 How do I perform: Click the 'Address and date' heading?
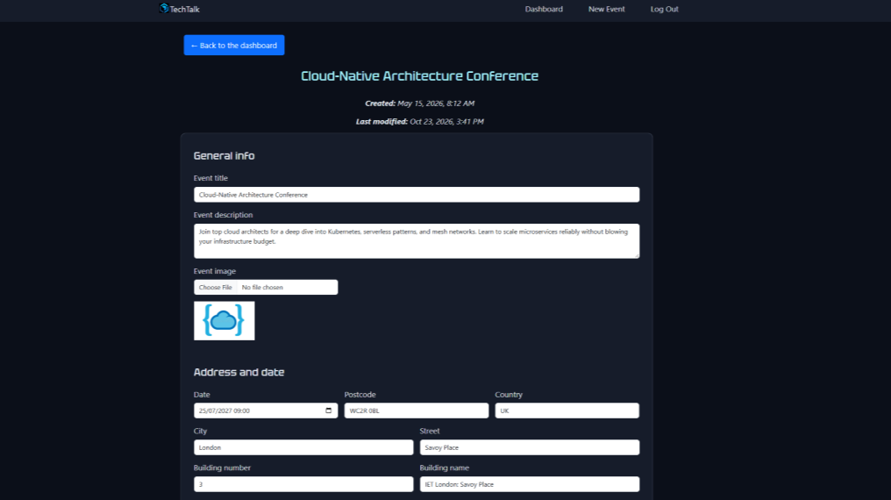pyautogui.click(x=239, y=372)
